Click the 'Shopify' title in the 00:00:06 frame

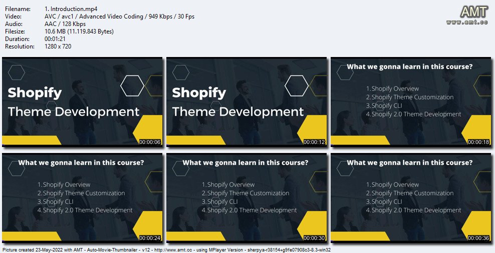click(35, 93)
